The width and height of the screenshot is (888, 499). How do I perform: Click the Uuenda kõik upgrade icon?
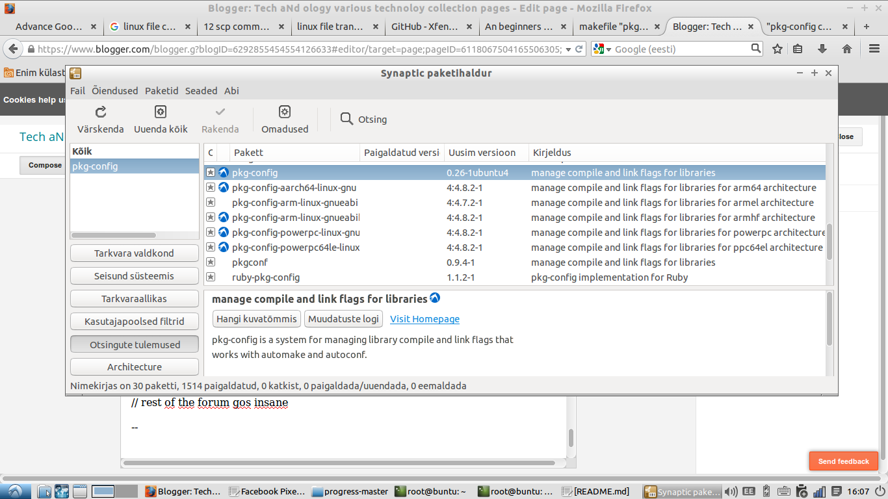pos(161,112)
